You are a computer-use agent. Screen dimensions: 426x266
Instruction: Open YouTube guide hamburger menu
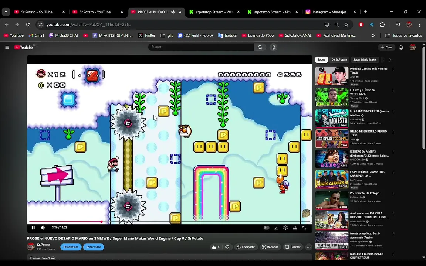[x=7, y=47]
